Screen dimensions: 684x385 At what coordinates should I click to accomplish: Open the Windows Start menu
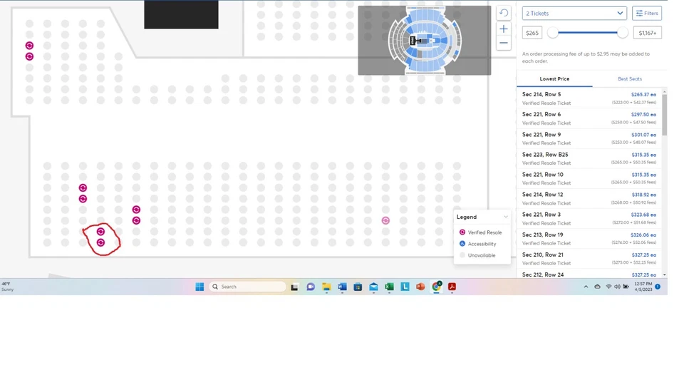(199, 287)
